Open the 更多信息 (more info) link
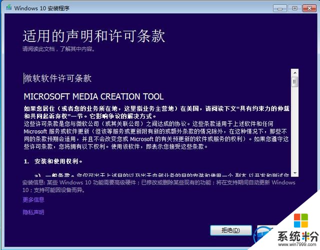 pos(33,200)
